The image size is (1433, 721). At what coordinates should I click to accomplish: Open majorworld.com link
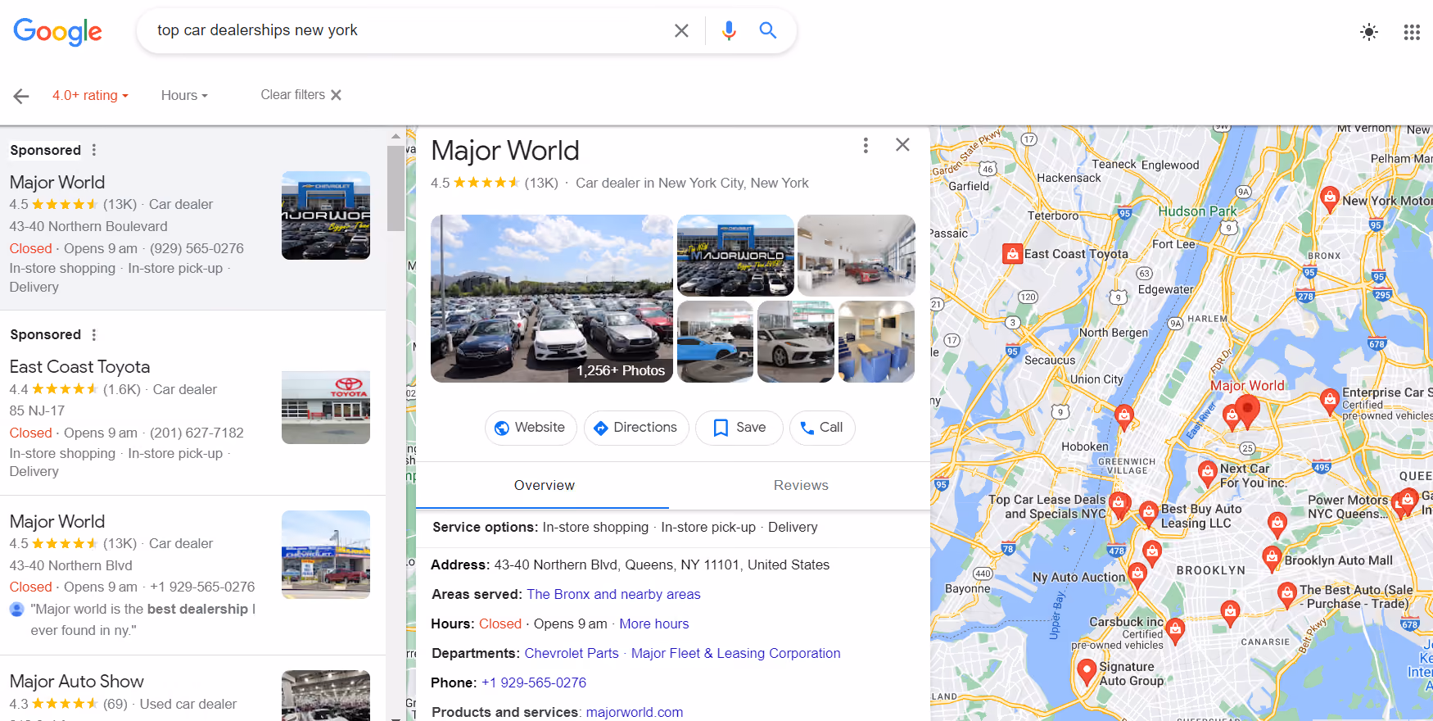click(x=635, y=712)
